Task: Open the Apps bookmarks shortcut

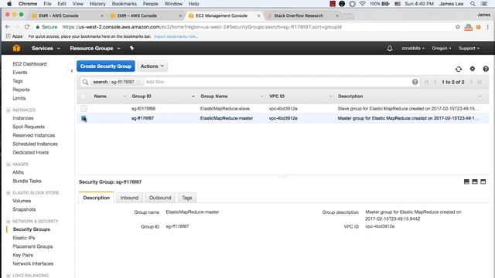Action: click(14, 36)
